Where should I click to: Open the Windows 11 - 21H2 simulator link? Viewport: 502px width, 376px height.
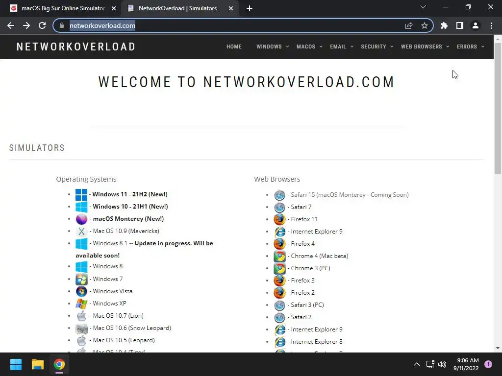click(130, 194)
